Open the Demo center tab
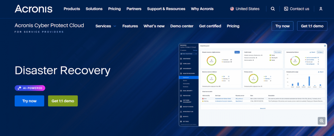Image resolution: width=334 pixels, height=136 pixels. click(182, 26)
